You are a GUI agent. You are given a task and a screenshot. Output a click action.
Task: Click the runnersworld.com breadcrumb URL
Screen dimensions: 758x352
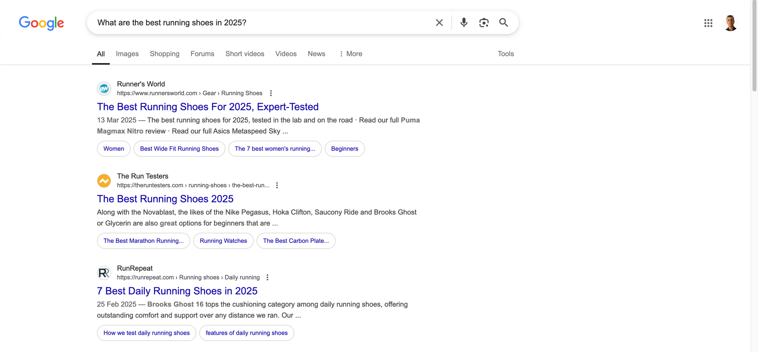189,93
